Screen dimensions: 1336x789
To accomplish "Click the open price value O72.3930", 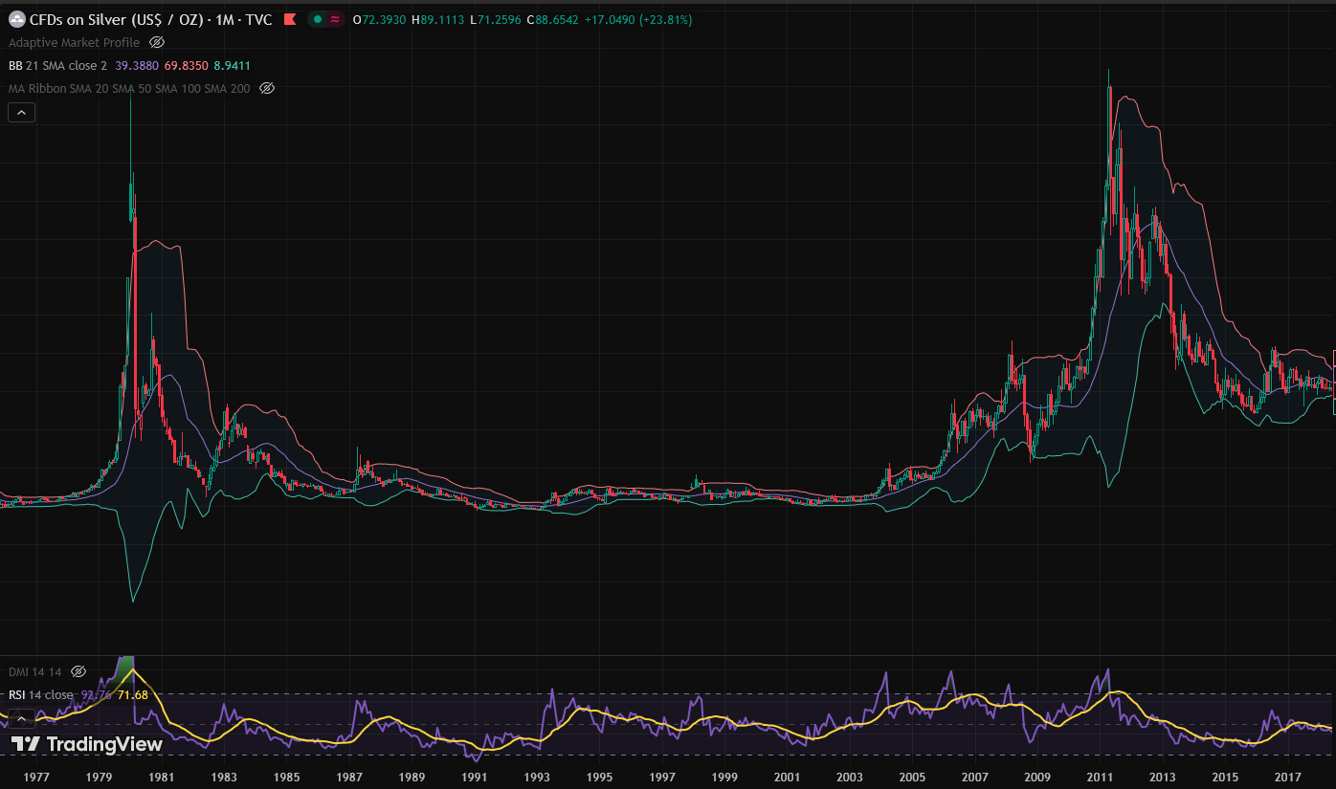I will pos(380,19).
